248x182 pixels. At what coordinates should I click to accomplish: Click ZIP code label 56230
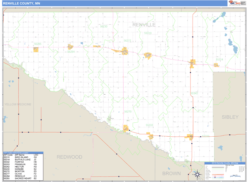[x=103, y=26]
